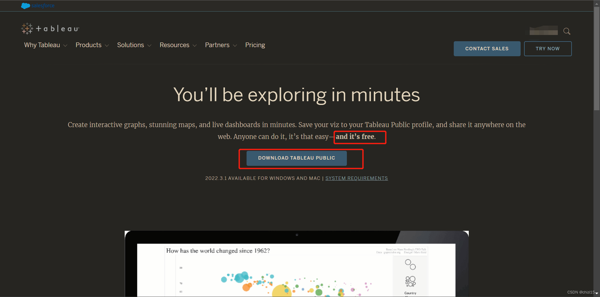Viewport: 600px width, 297px height.
Task: Click the scrollbar down arrow
Action: 597,293
